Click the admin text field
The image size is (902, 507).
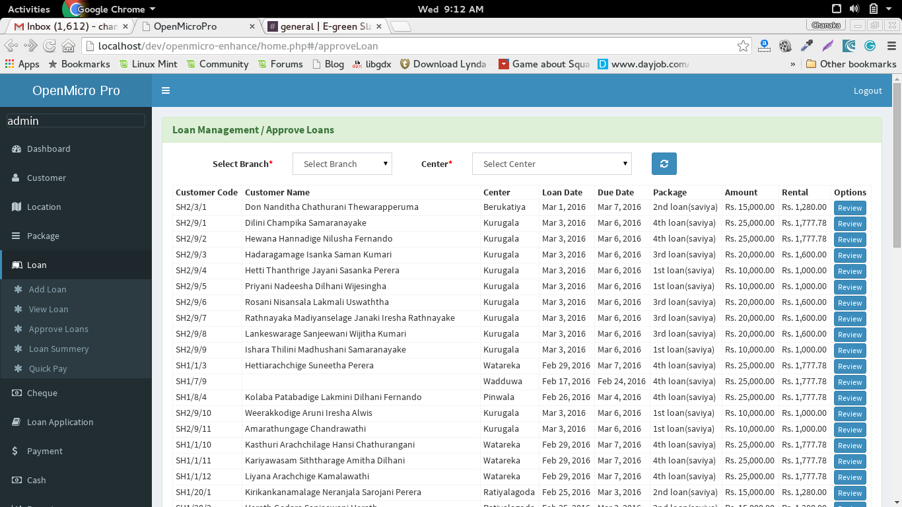(76, 121)
